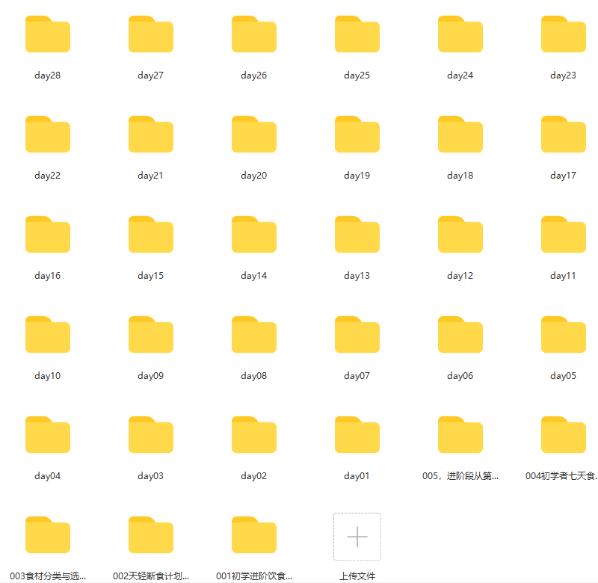Click the day26 folder name label
The width and height of the screenshot is (598, 583).
[254, 75]
